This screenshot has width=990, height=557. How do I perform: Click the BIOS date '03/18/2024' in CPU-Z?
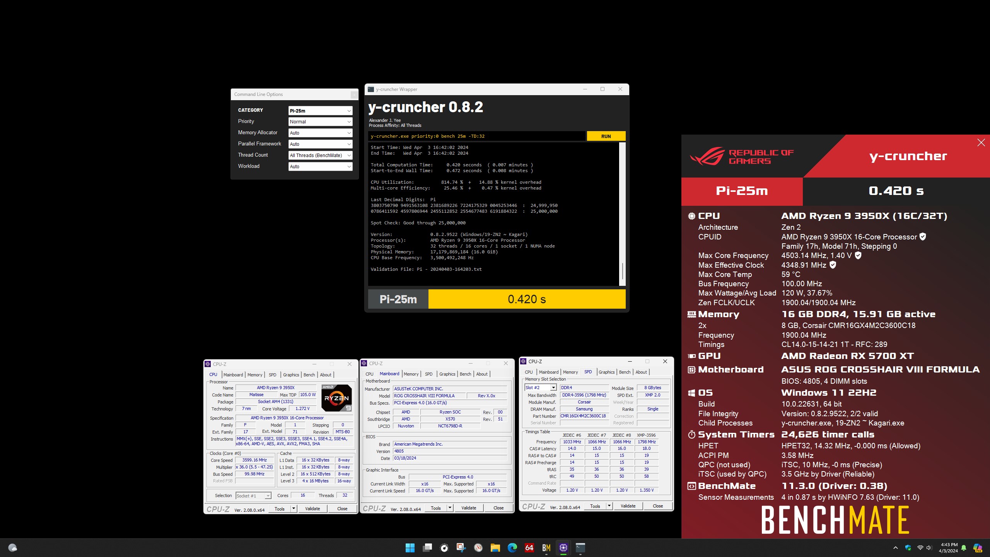click(450, 458)
